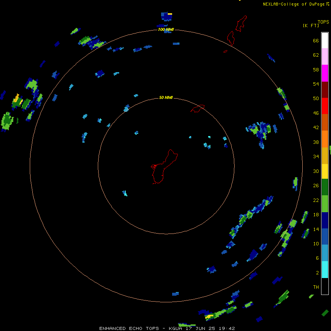Click the "14" scale value

click(x=316, y=229)
